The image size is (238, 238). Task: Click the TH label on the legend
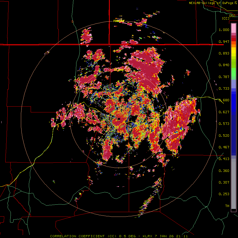pos(227,206)
